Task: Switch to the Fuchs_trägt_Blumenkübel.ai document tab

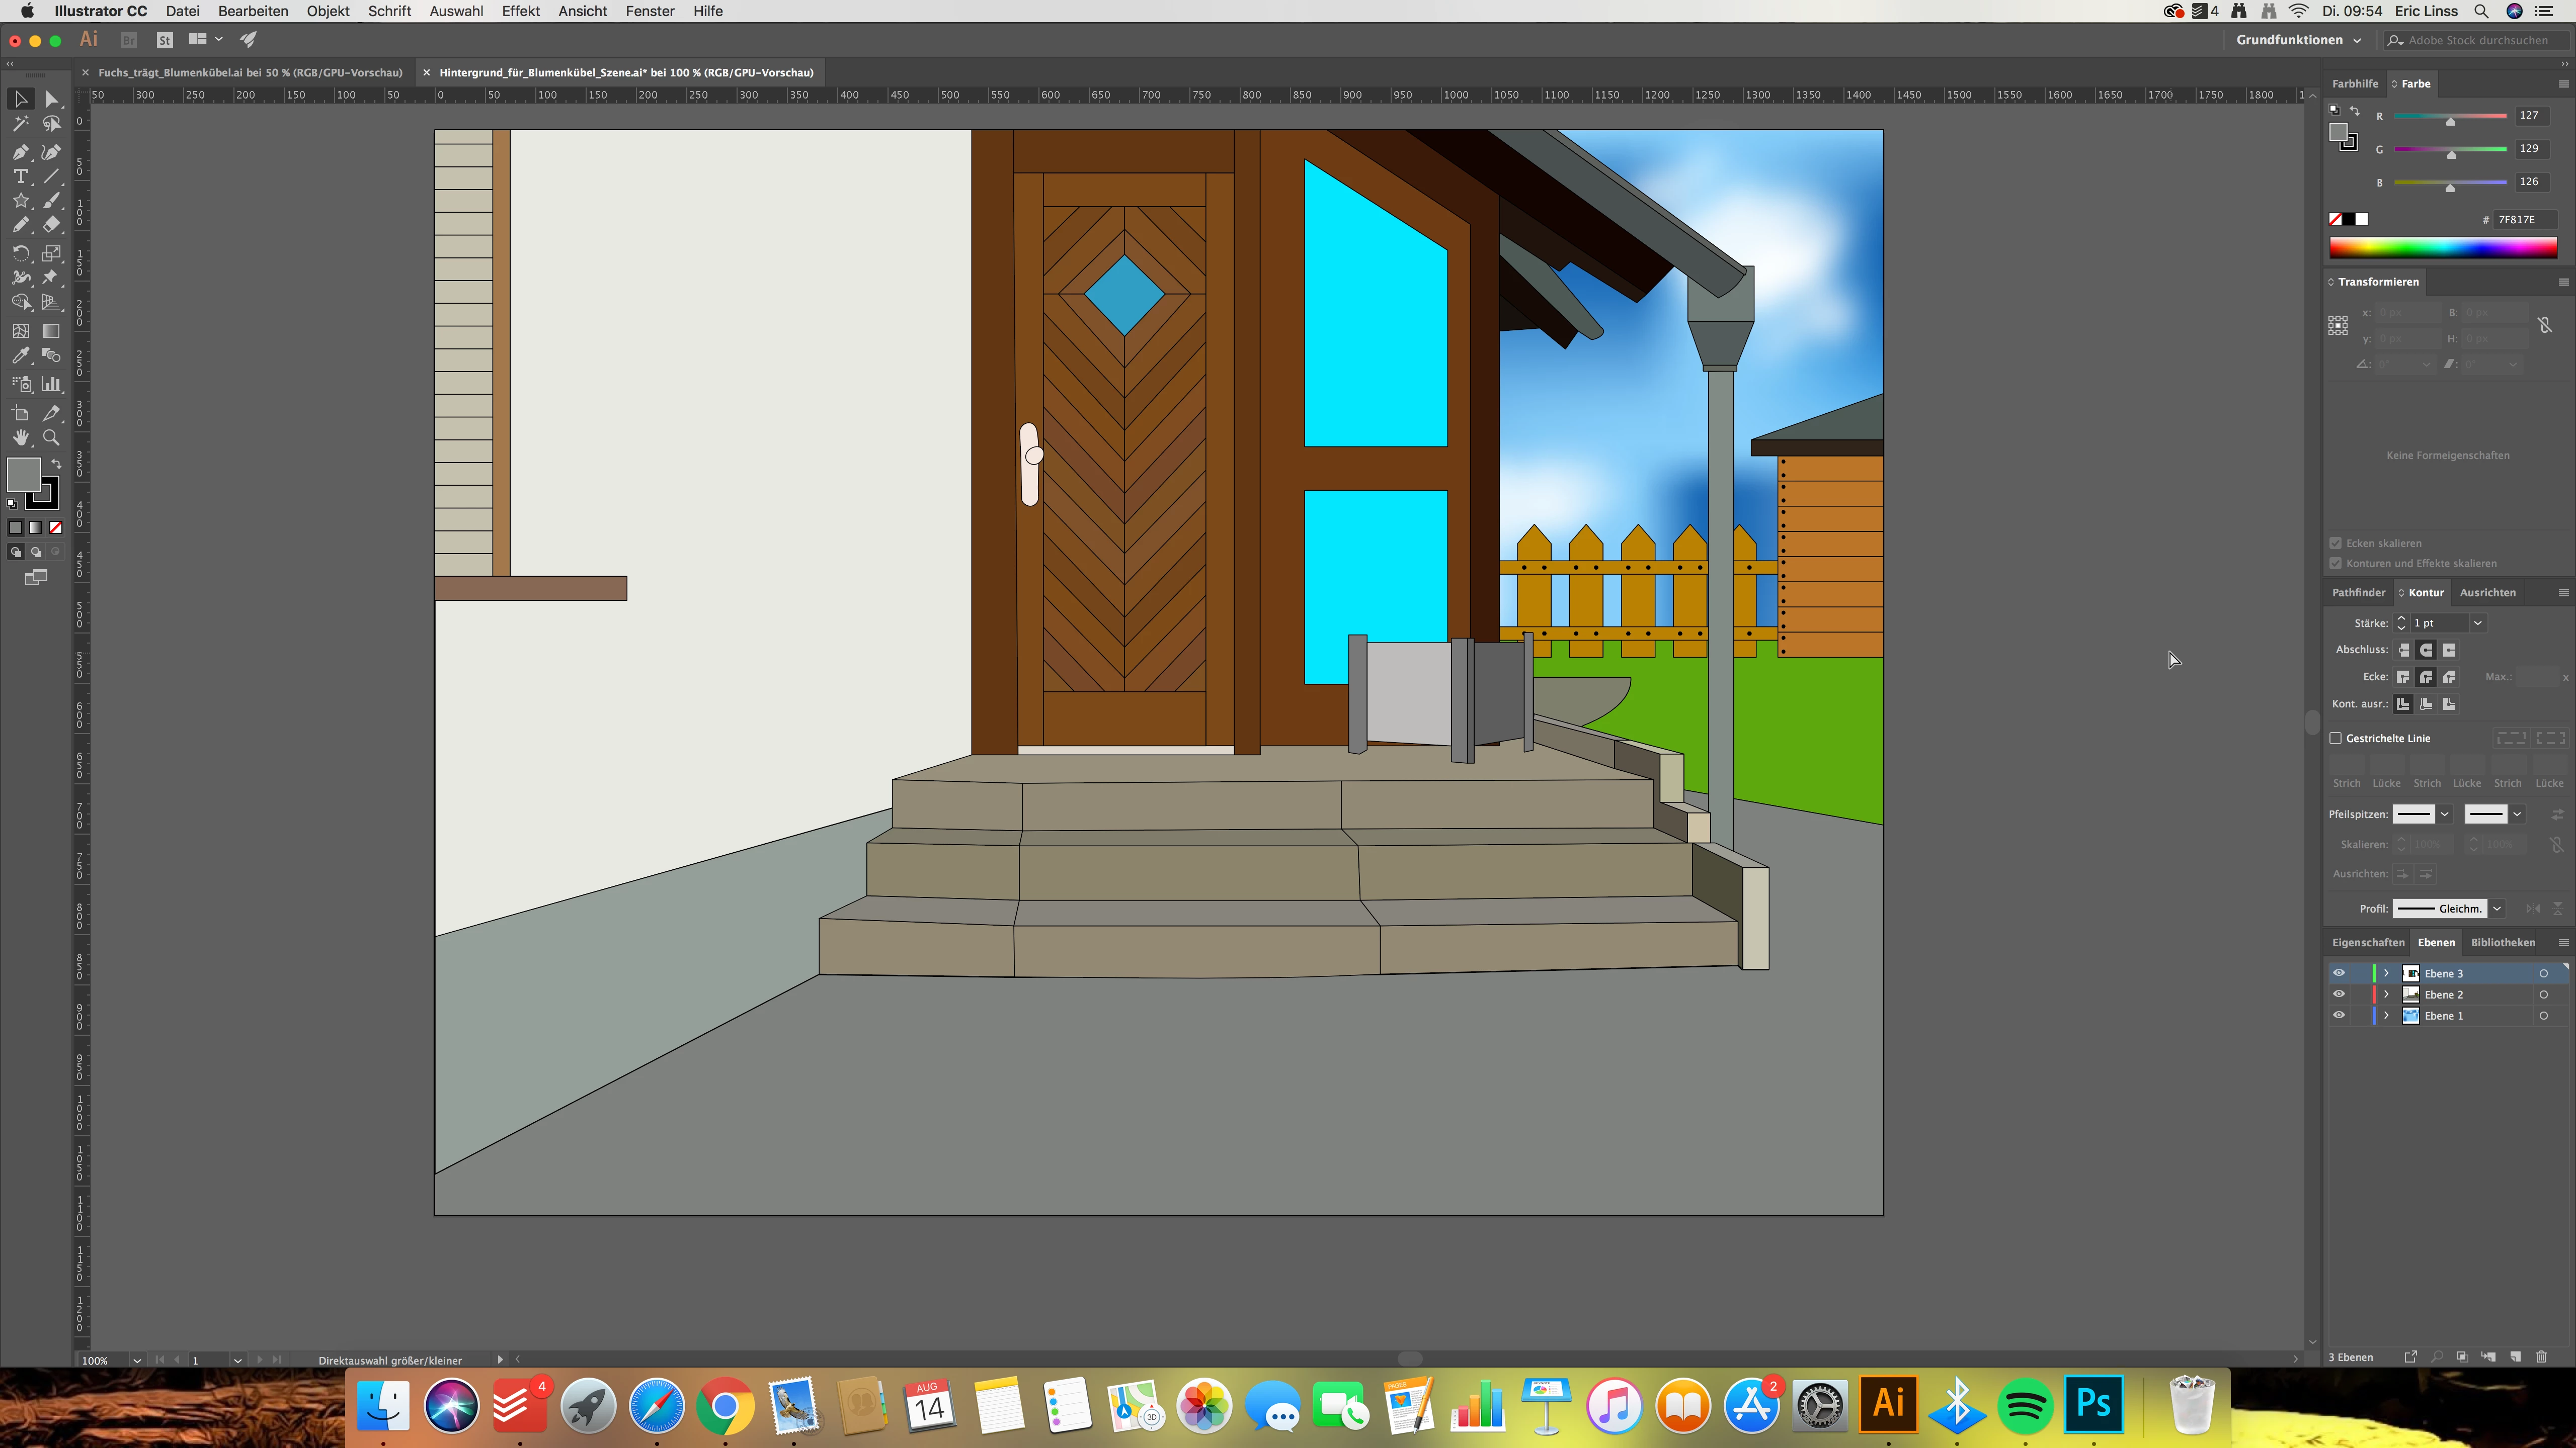Action: coord(250,72)
